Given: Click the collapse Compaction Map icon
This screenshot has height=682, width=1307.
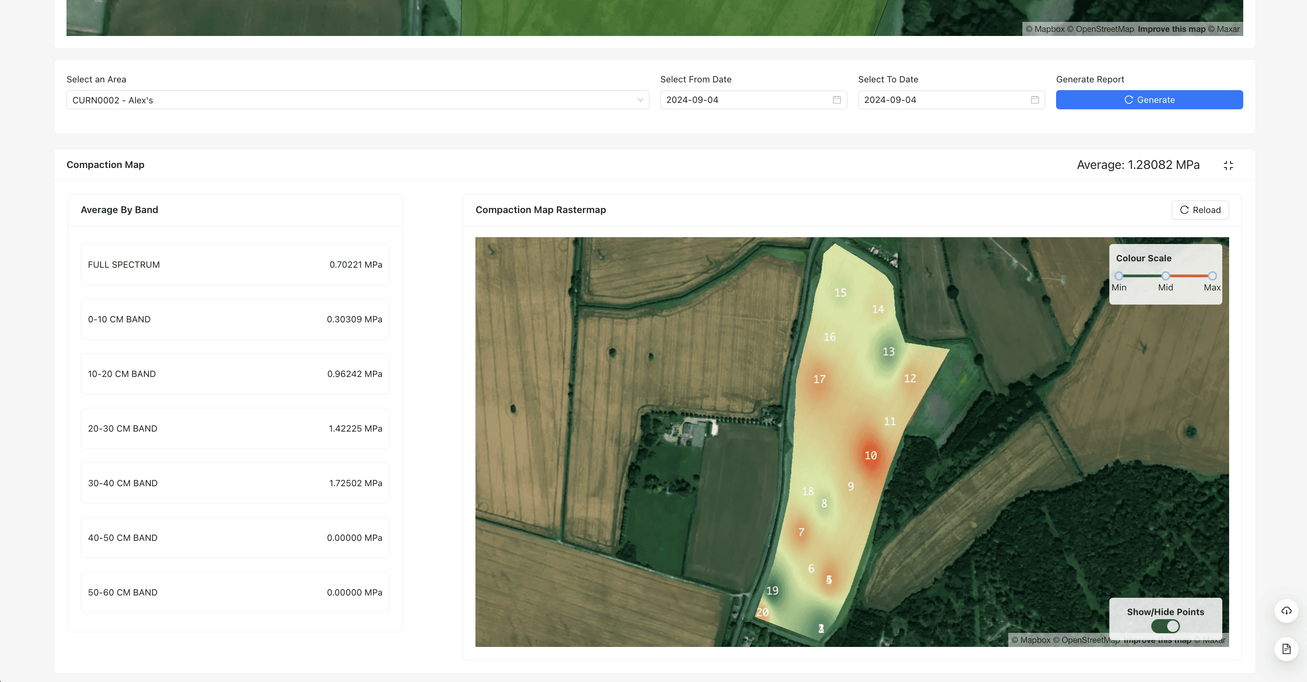Looking at the screenshot, I should tap(1228, 165).
